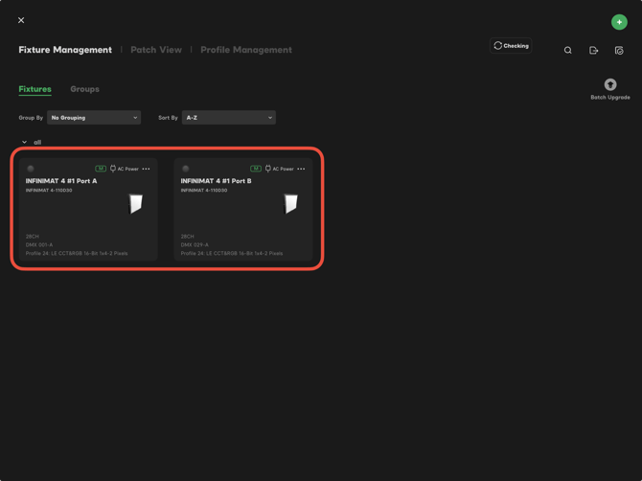
Task: Open more options menu on Port A card
Action: pyautogui.click(x=146, y=169)
